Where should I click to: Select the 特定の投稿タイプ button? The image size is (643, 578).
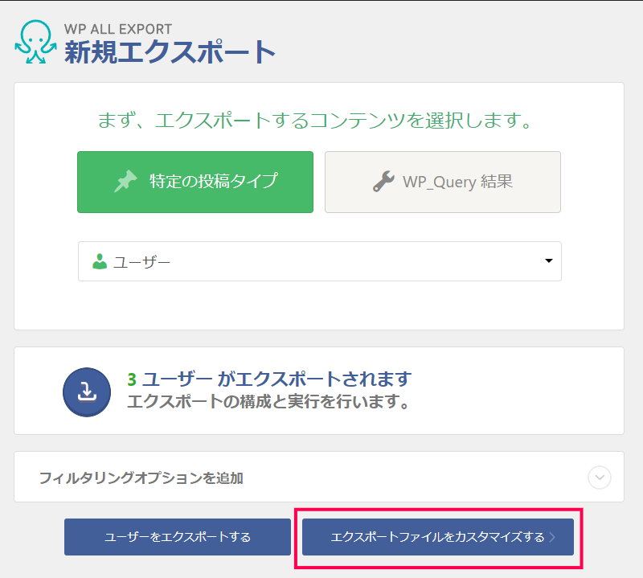point(195,182)
